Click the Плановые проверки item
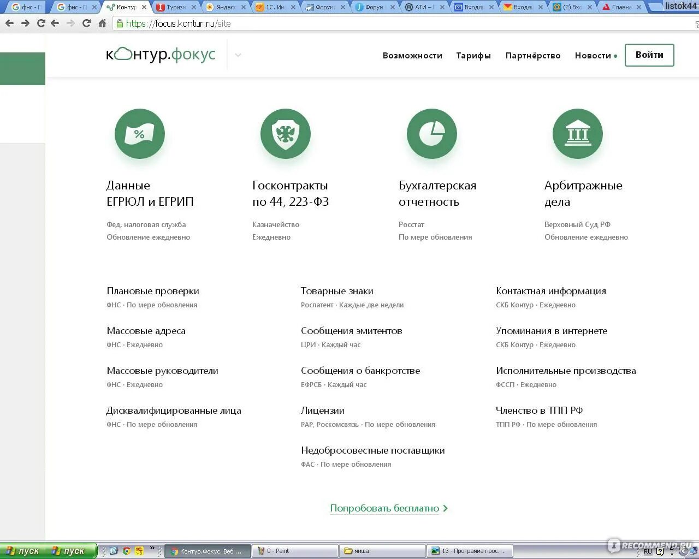The height and width of the screenshot is (559, 699). (x=153, y=291)
